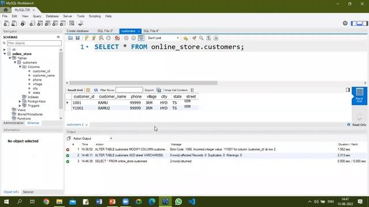
Task: Open the Scripting menu
Action: 95,16
